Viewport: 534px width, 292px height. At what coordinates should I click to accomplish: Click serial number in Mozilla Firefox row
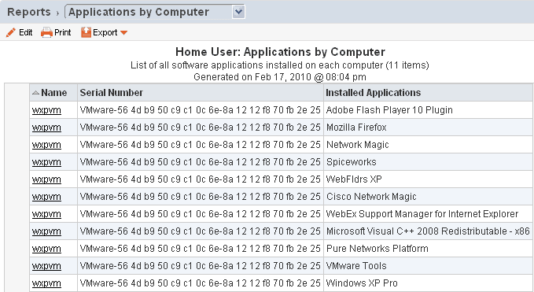click(x=201, y=128)
